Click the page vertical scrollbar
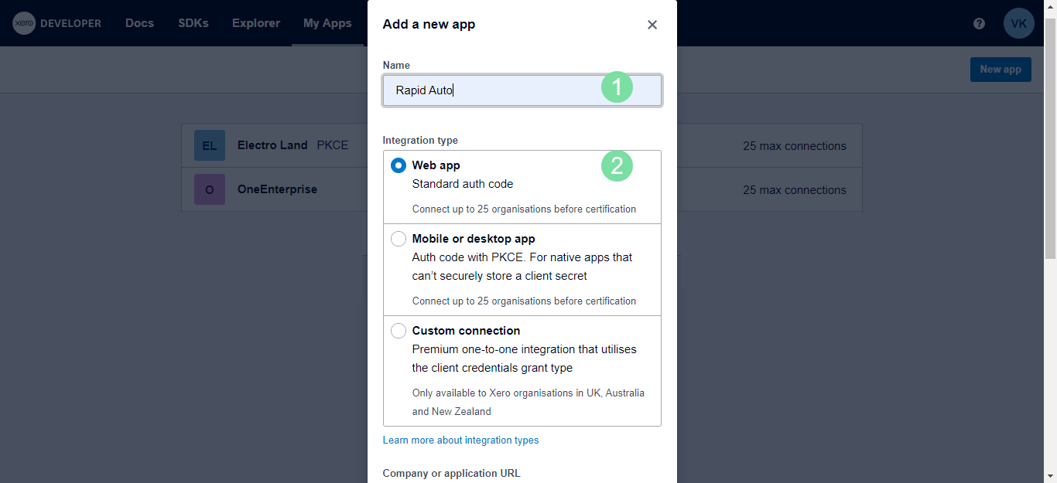This screenshot has width=1057, height=483. 1050,232
